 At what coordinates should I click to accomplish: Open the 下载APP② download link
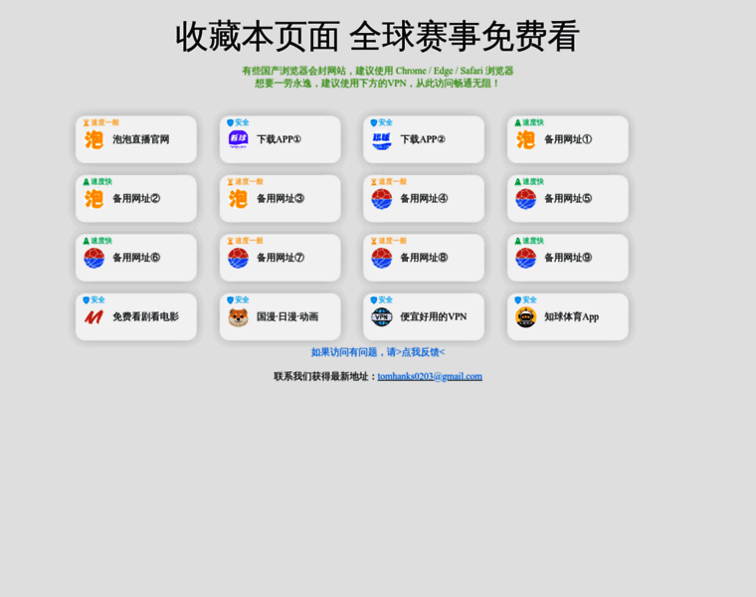pyautogui.click(x=423, y=139)
